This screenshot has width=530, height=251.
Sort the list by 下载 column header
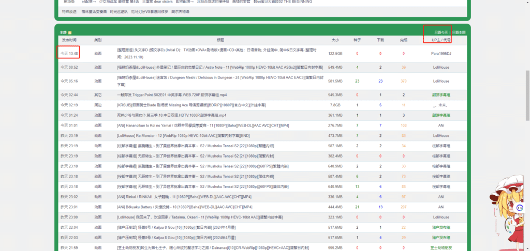click(380, 40)
